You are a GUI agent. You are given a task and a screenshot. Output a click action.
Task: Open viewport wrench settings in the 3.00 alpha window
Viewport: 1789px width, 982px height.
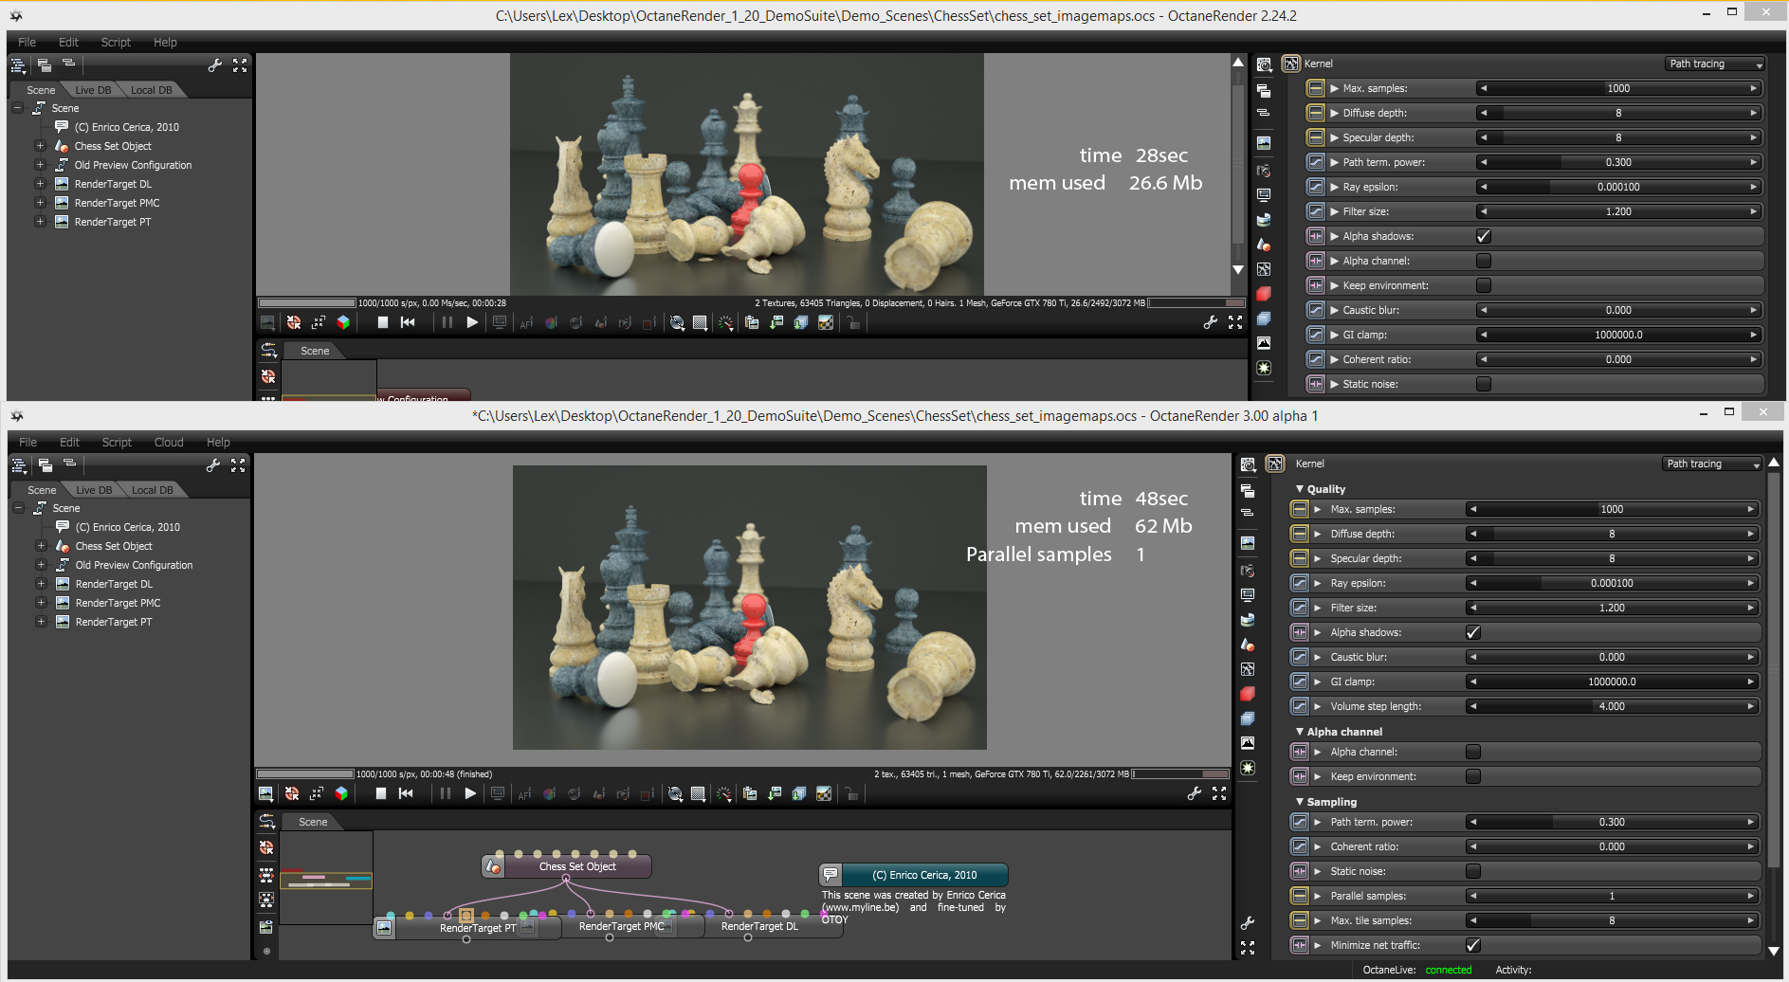coord(1195,794)
